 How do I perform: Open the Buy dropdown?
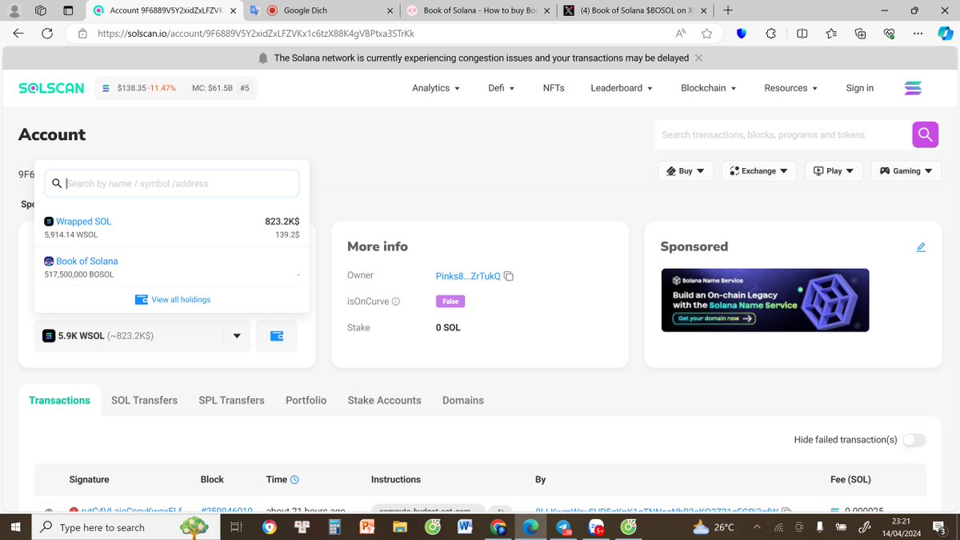point(686,171)
